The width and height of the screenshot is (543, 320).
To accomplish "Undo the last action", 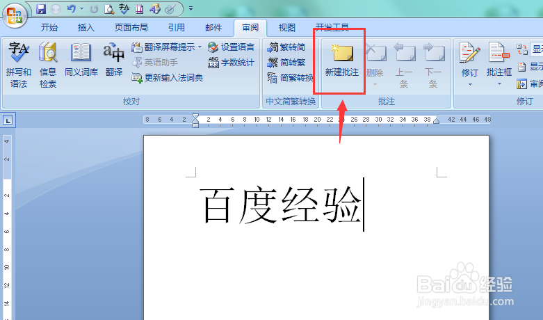I will click(72, 8).
